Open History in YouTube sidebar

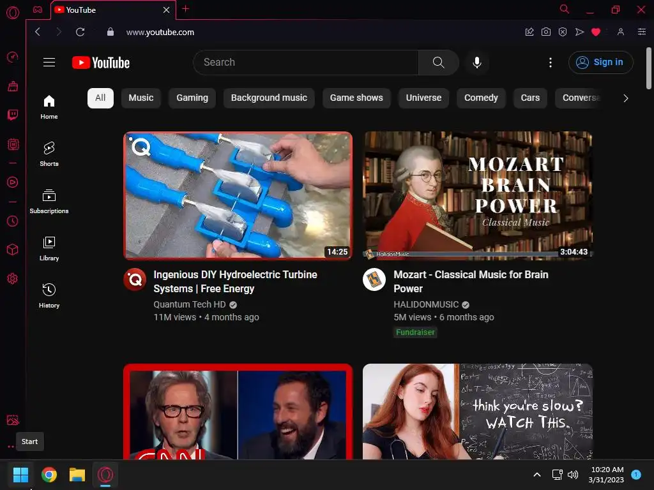[x=49, y=296]
